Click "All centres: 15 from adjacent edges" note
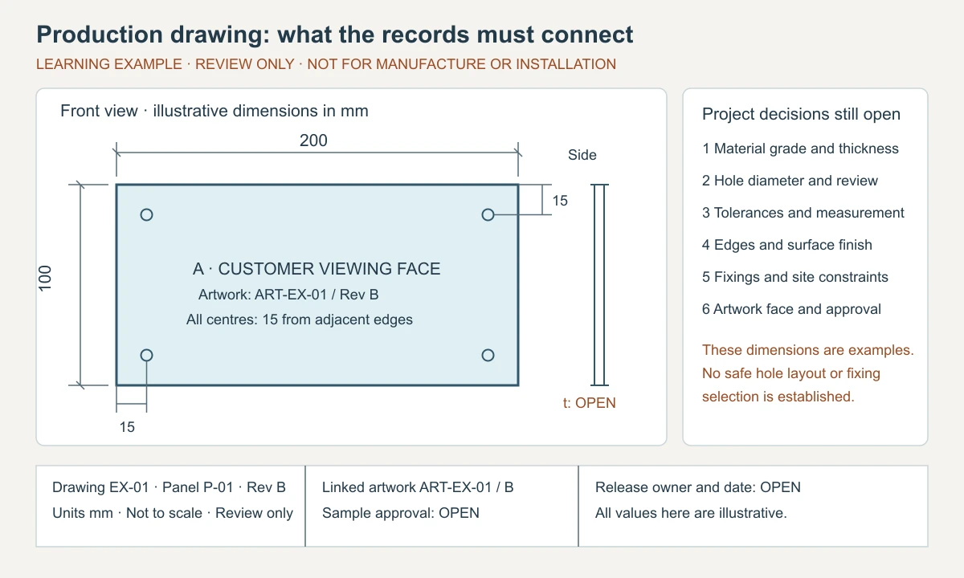This screenshot has height=578, width=964. click(300, 320)
